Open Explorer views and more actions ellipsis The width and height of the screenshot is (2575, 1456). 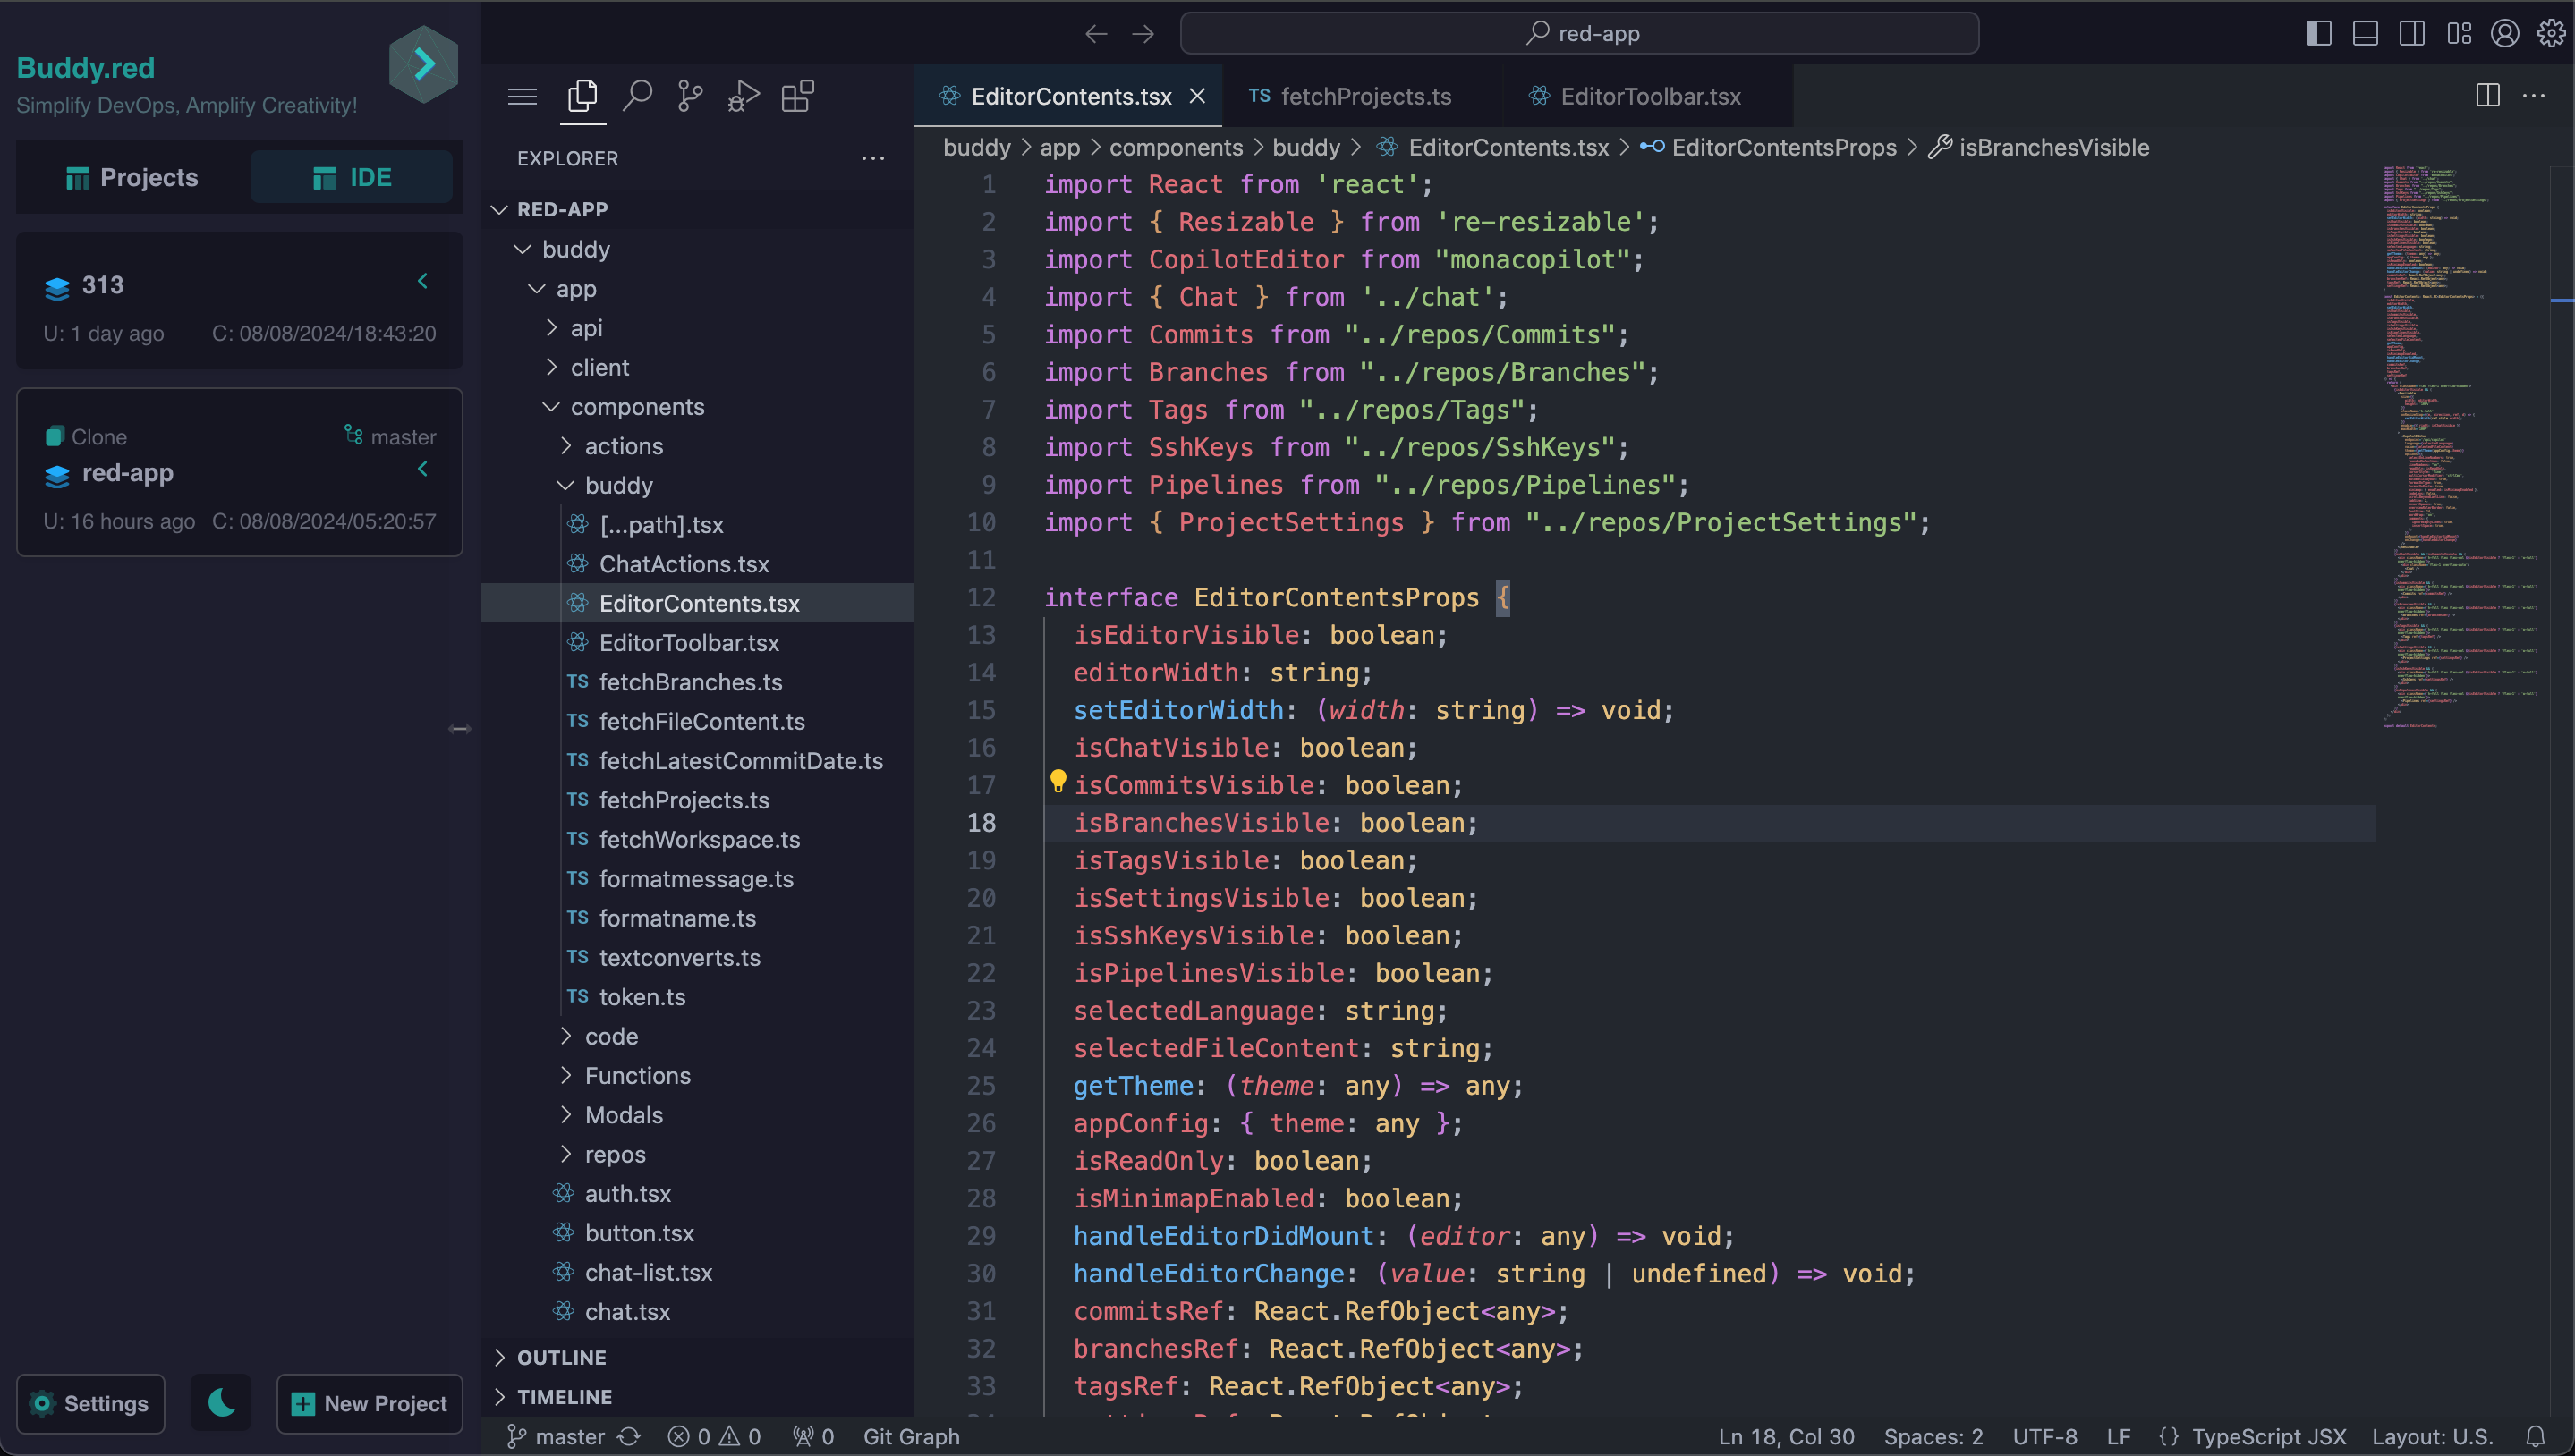point(872,158)
